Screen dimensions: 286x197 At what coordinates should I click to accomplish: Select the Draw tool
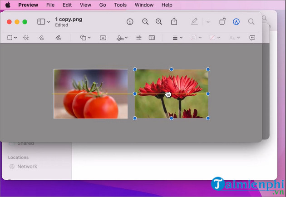point(58,38)
